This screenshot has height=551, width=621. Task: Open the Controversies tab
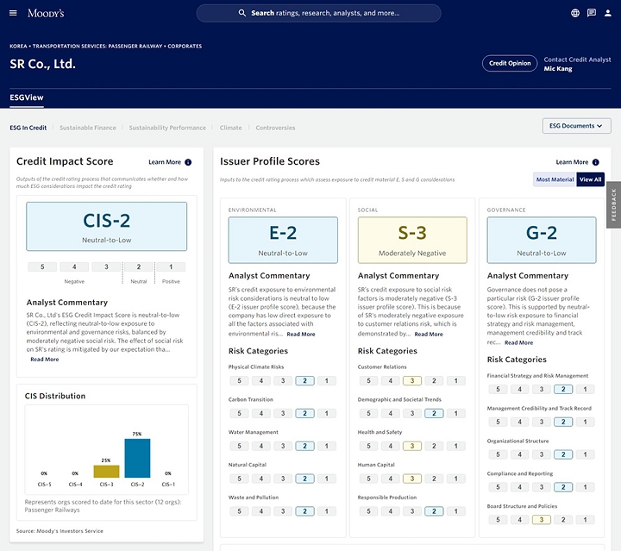click(275, 128)
